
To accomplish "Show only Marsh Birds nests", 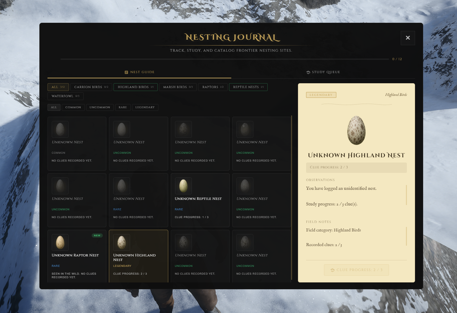I will pos(178,87).
